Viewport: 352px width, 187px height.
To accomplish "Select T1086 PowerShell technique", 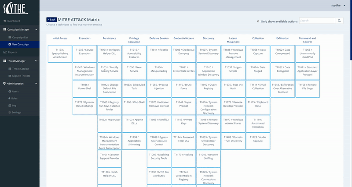I will (84, 89).
